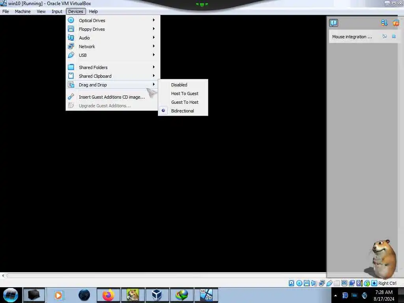Screen dimensions: 404x303
Task: Click the media player taskbar icon
Action: point(58,295)
